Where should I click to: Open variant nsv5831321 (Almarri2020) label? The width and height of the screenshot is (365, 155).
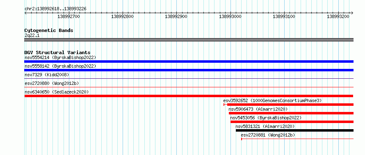265,126
